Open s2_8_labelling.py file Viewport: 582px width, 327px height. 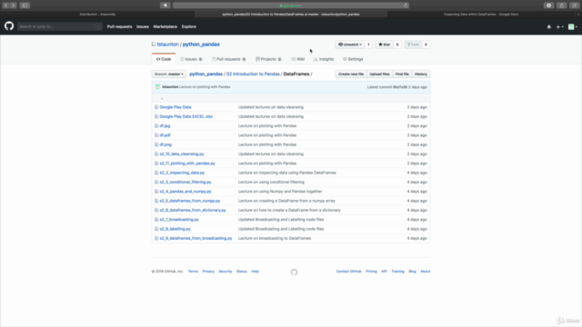point(176,229)
